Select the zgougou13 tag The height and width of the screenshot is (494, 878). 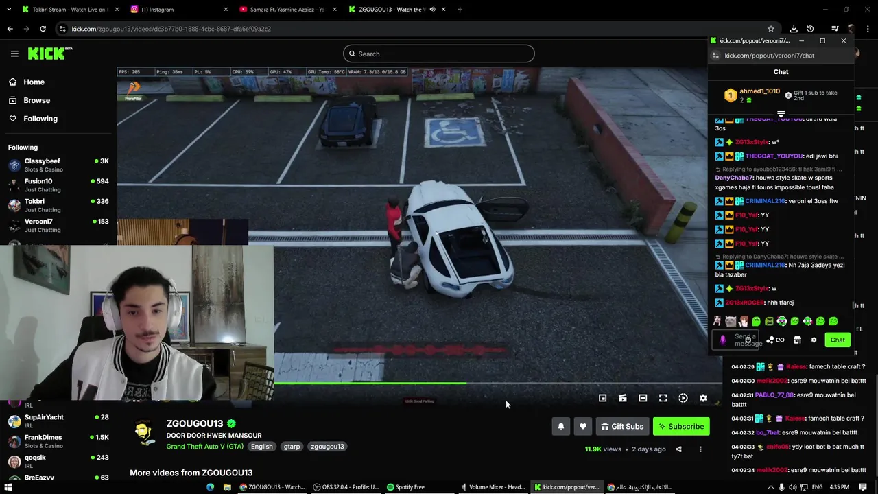point(327,447)
